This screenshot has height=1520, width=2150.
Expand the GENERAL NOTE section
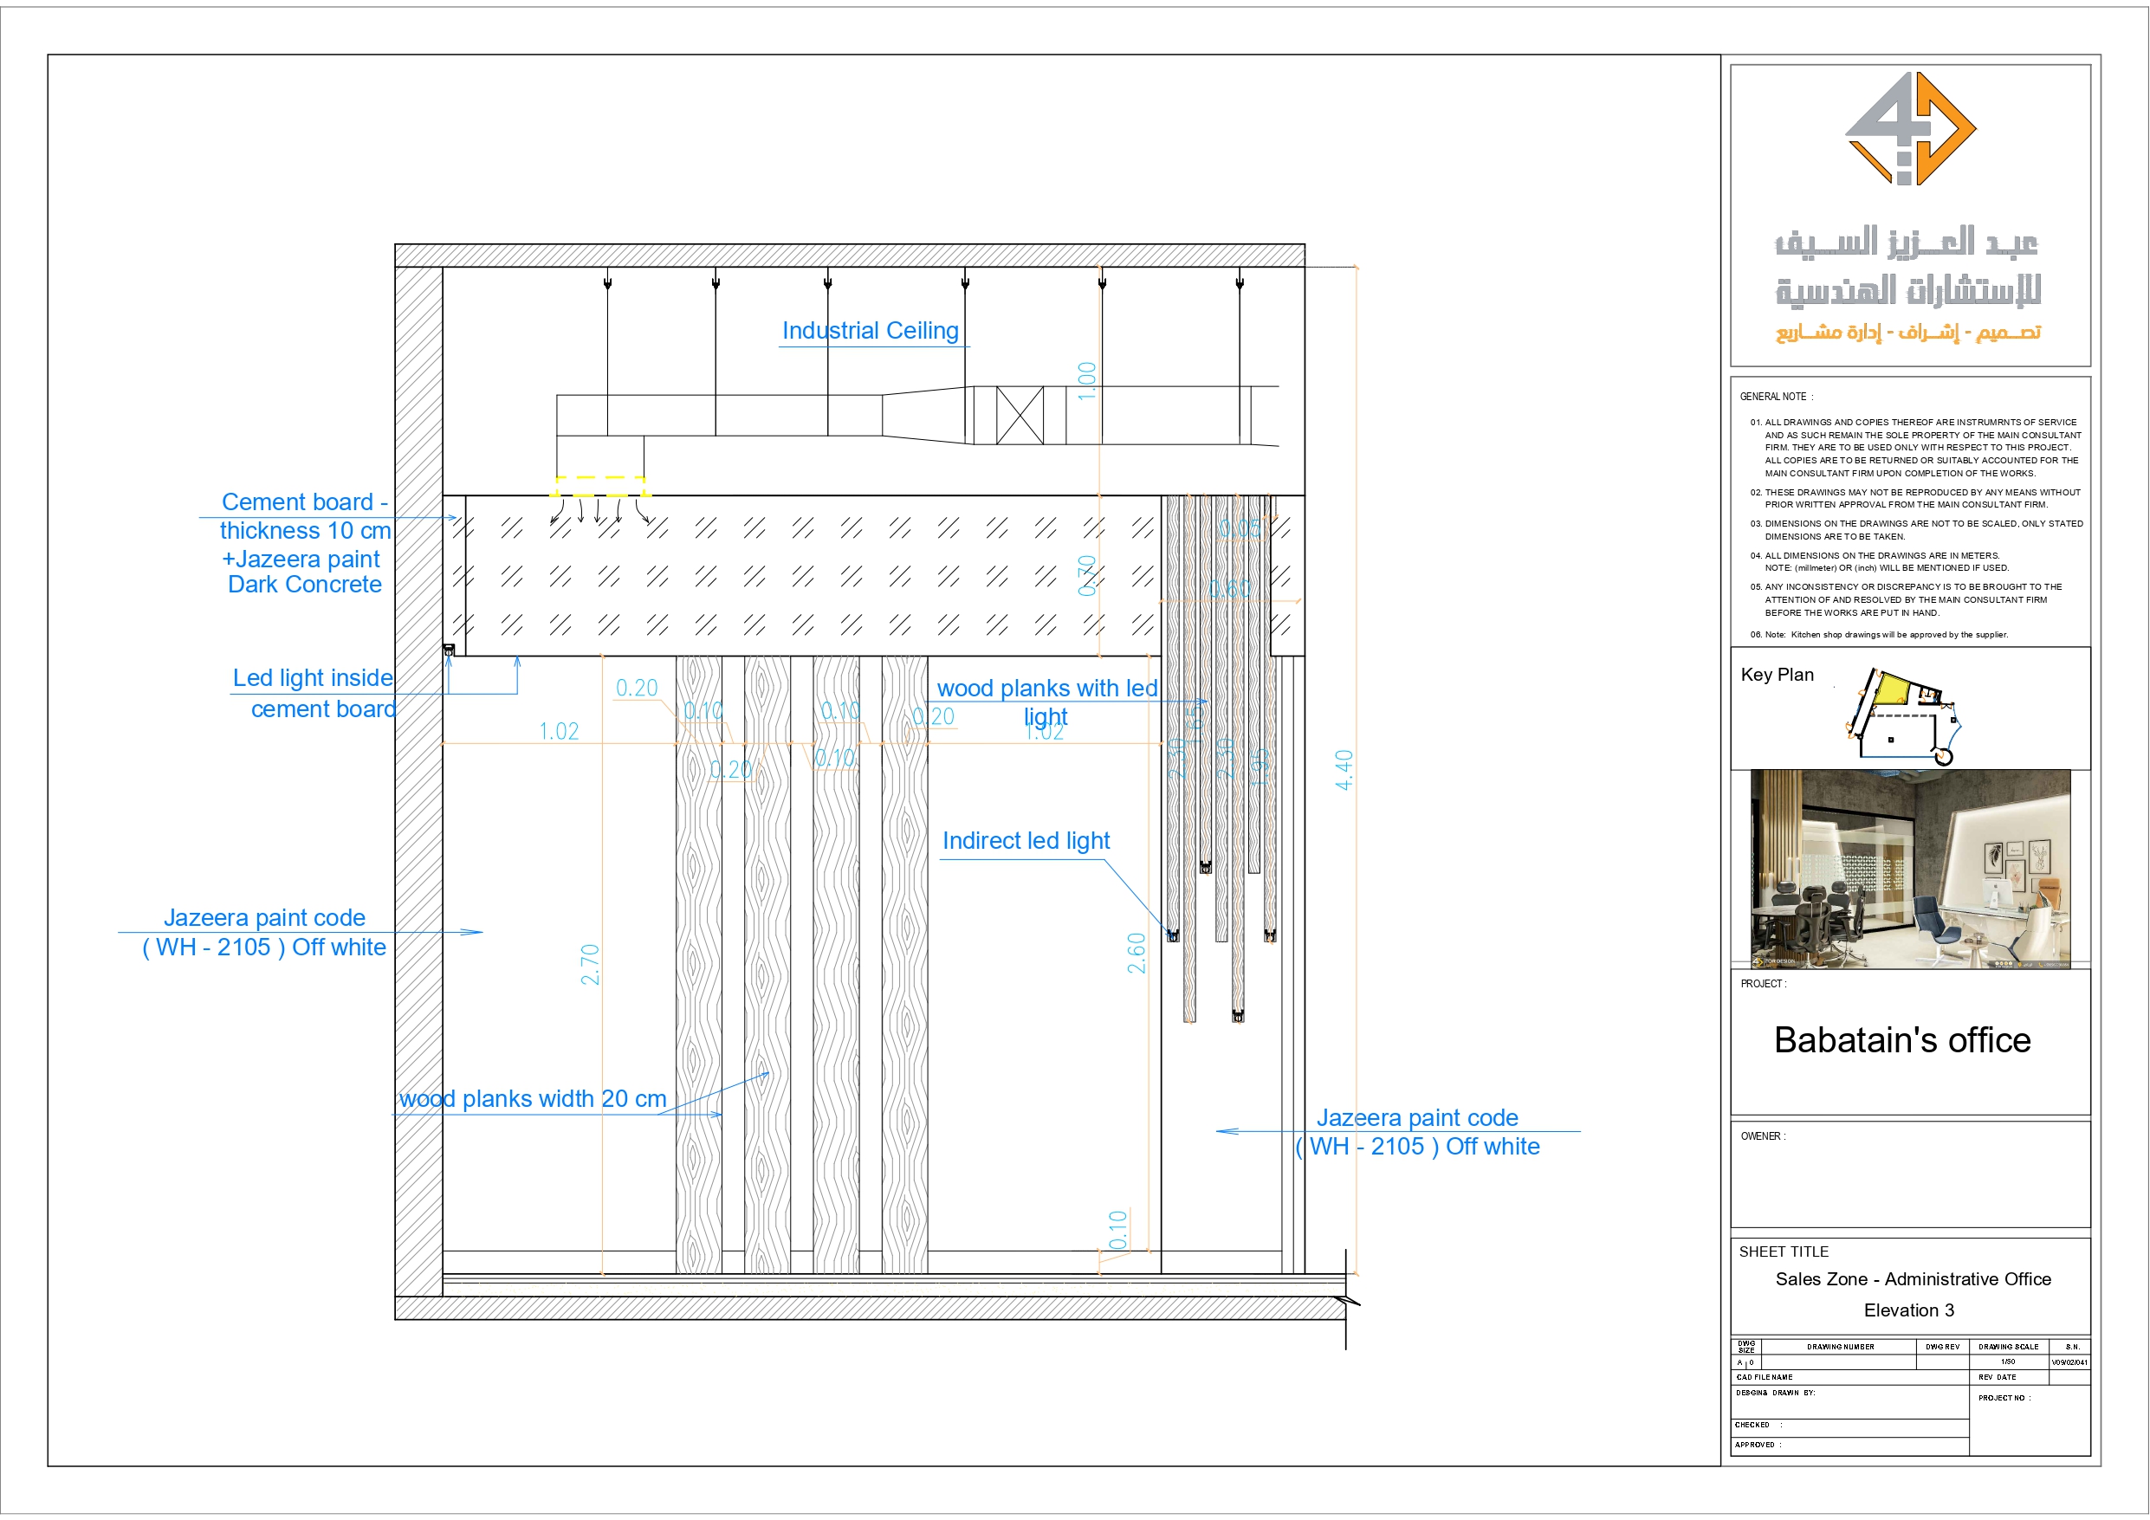click(x=1776, y=396)
